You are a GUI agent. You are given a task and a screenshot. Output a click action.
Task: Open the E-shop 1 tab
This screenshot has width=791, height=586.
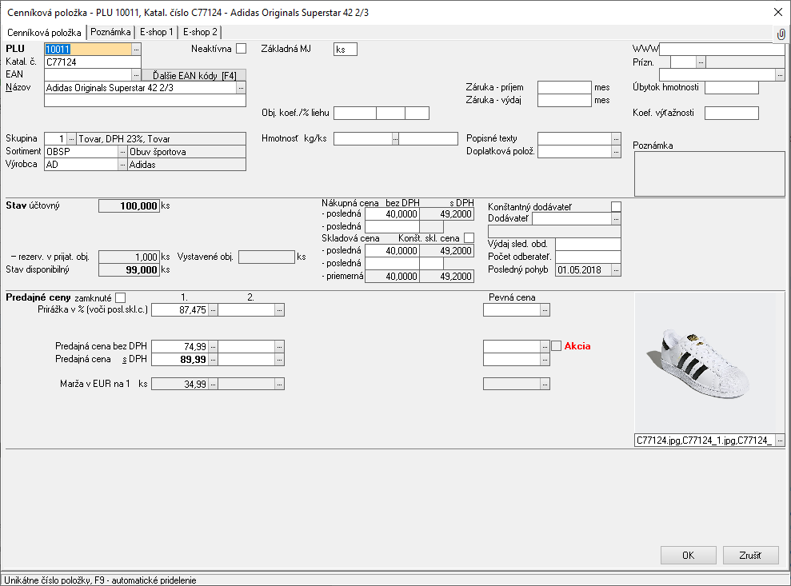tap(156, 32)
